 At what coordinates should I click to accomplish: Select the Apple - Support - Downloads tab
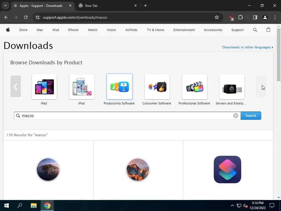click(x=41, y=6)
